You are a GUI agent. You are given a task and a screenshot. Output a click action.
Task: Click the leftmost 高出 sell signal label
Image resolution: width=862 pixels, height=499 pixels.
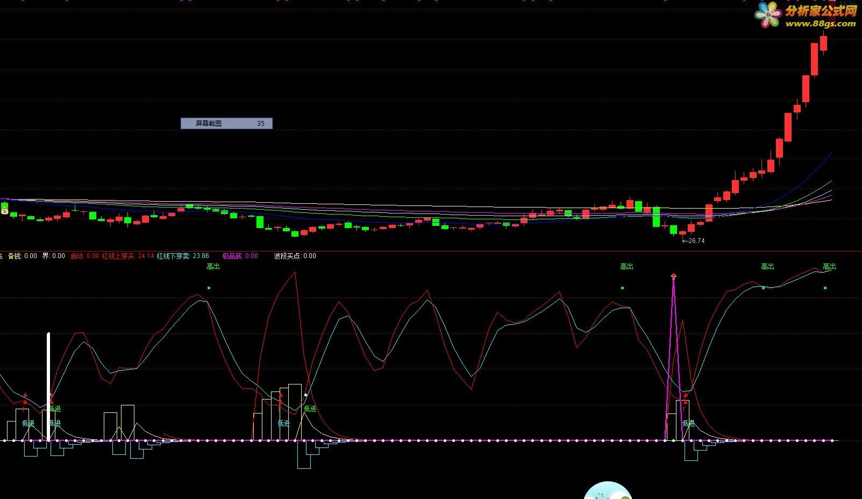pos(213,266)
